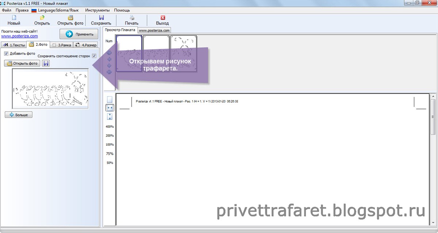Switch to the 1.Тексты tab

(x=14, y=45)
